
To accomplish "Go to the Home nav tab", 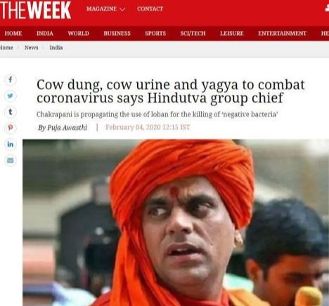I will (x=13, y=34).
